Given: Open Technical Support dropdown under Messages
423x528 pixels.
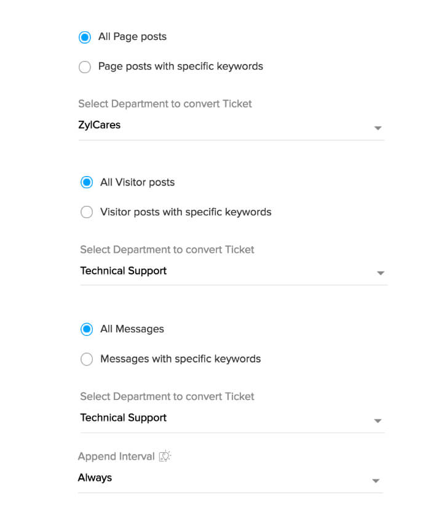Looking at the screenshot, I should pyautogui.click(x=232, y=418).
